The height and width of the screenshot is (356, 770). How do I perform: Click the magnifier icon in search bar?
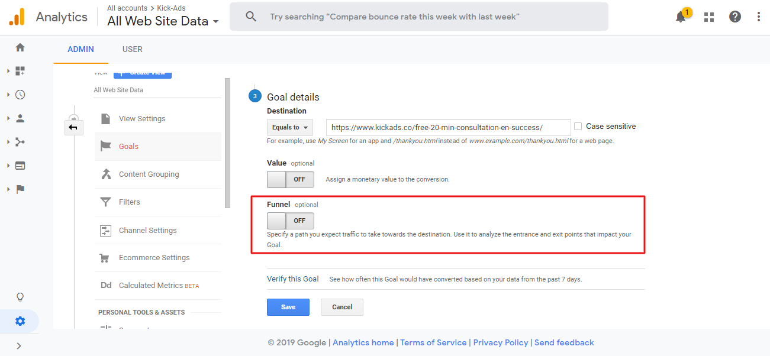click(x=251, y=17)
